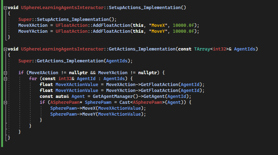Click MoveXAction on its assignment line
Viewport: 278px width, 155px height.
pos(33,25)
